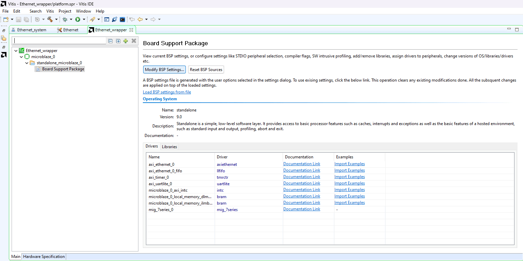Collapse the Ethernet_wrapper tree node
The height and width of the screenshot is (261, 523).
(x=16, y=51)
